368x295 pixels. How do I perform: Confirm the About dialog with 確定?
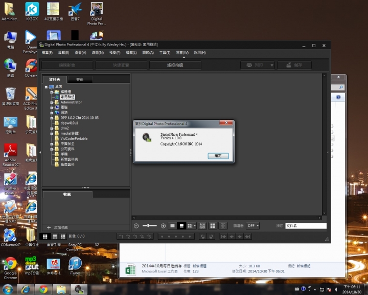click(218, 156)
